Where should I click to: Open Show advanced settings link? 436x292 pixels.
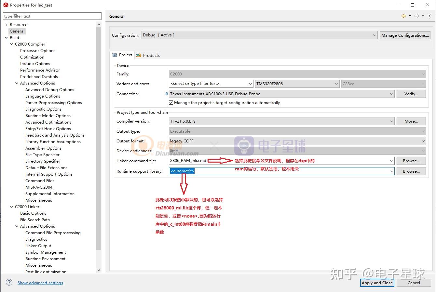click(40, 283)
